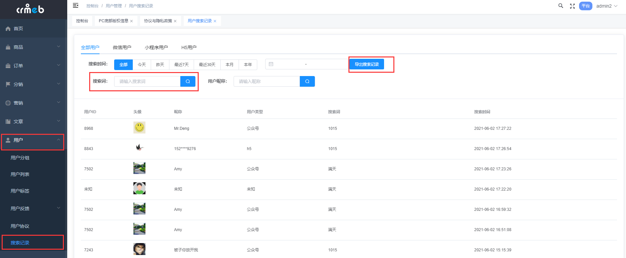Click the h5 user type cell

[x=249, y=149]
